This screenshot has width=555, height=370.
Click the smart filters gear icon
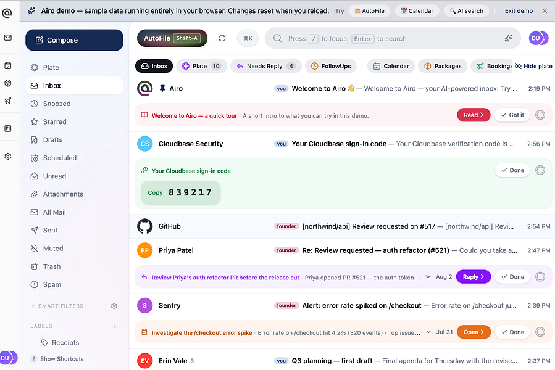click(x=114, y=306)
